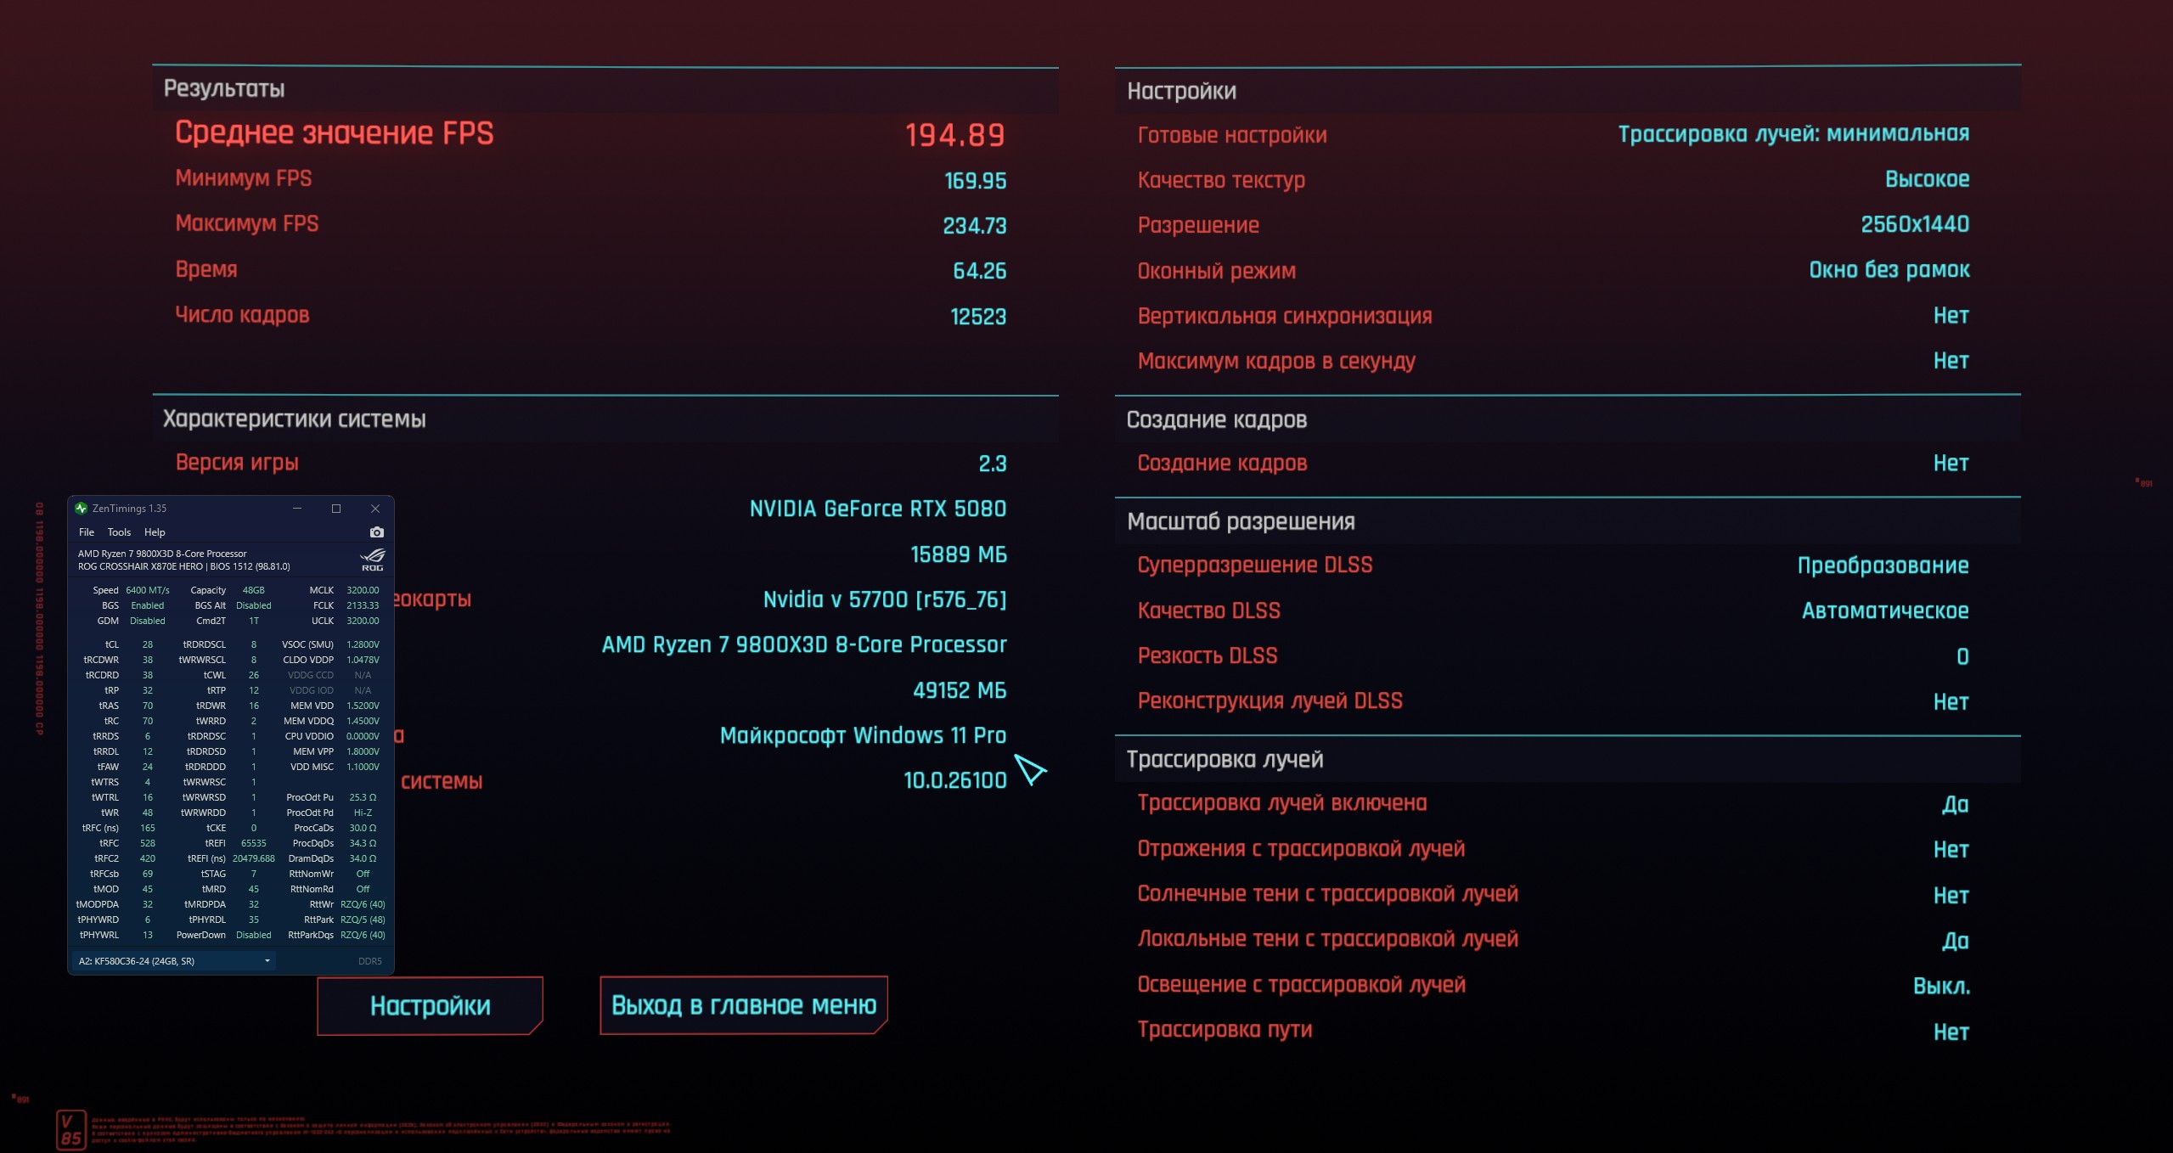Click the resolution value 2560x1440
The image size is (2173, 1153).
point(1915,224)
